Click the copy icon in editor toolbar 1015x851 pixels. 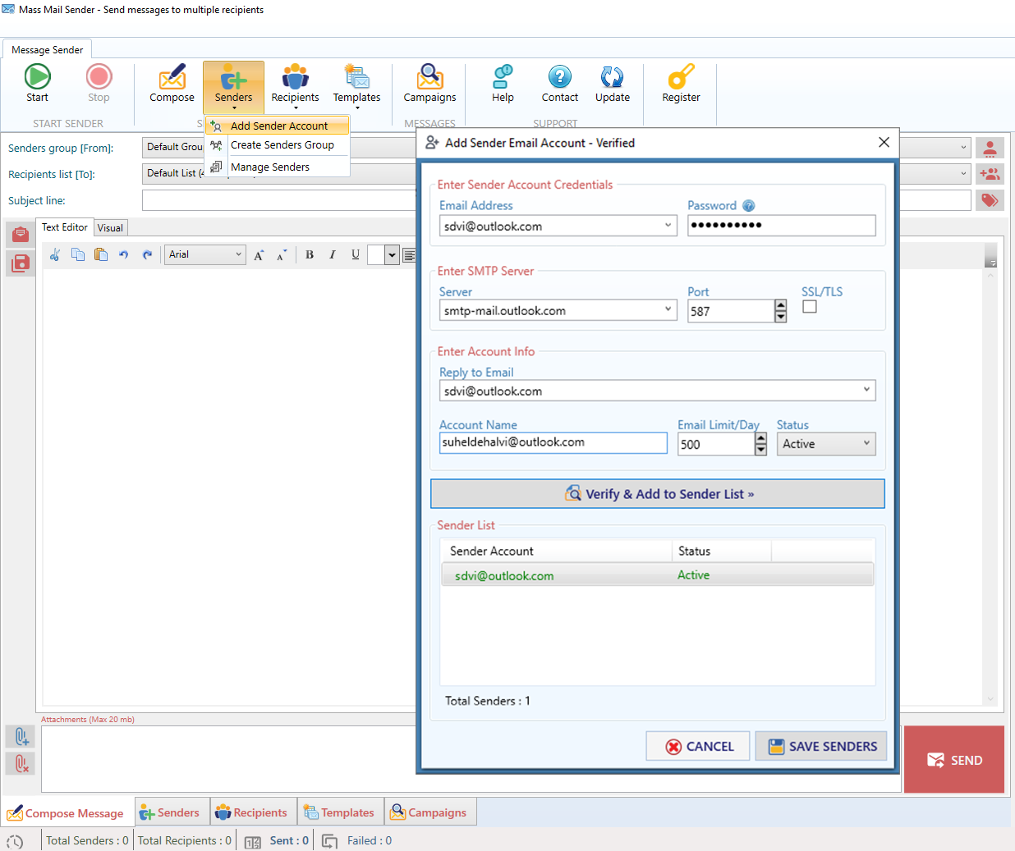pos(78,254)
